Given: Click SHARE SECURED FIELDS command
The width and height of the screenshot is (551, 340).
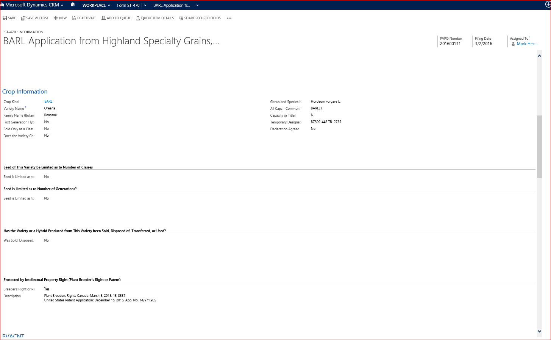Looking at the screenshot, I should 200,18.
